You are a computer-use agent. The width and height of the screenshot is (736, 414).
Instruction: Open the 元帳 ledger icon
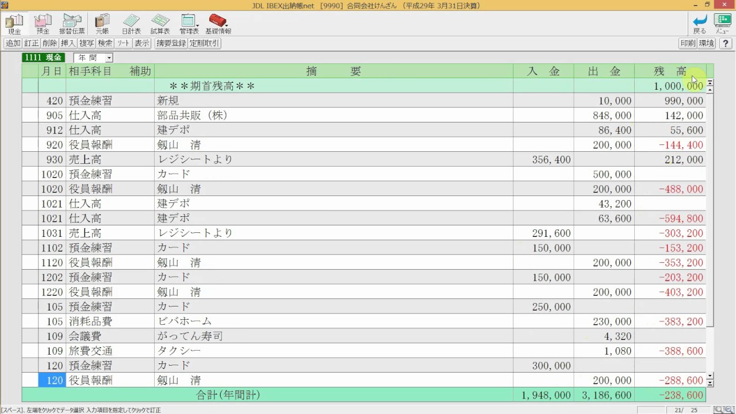point(102,24)
